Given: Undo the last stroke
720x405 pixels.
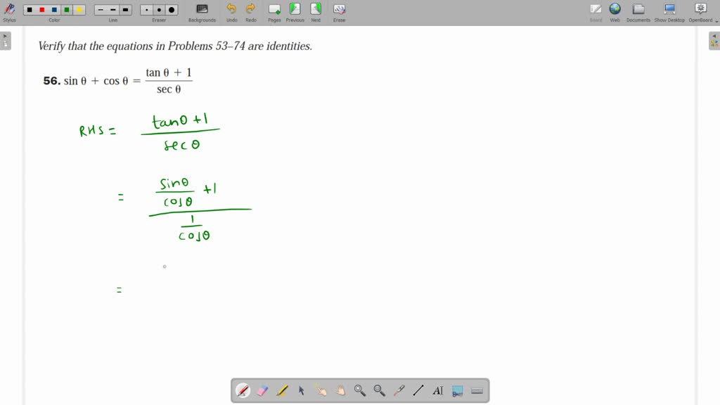Looking at the screenshot, I should 231,10.
